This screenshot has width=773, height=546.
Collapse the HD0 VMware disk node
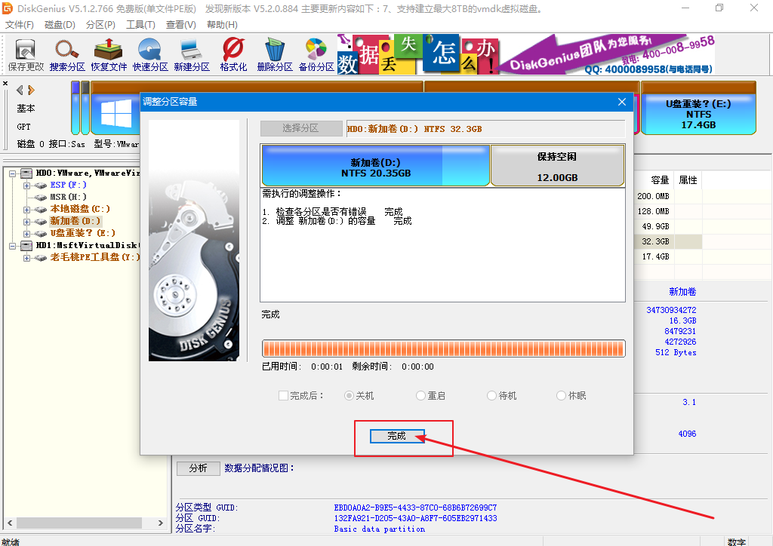coord(12,173)
